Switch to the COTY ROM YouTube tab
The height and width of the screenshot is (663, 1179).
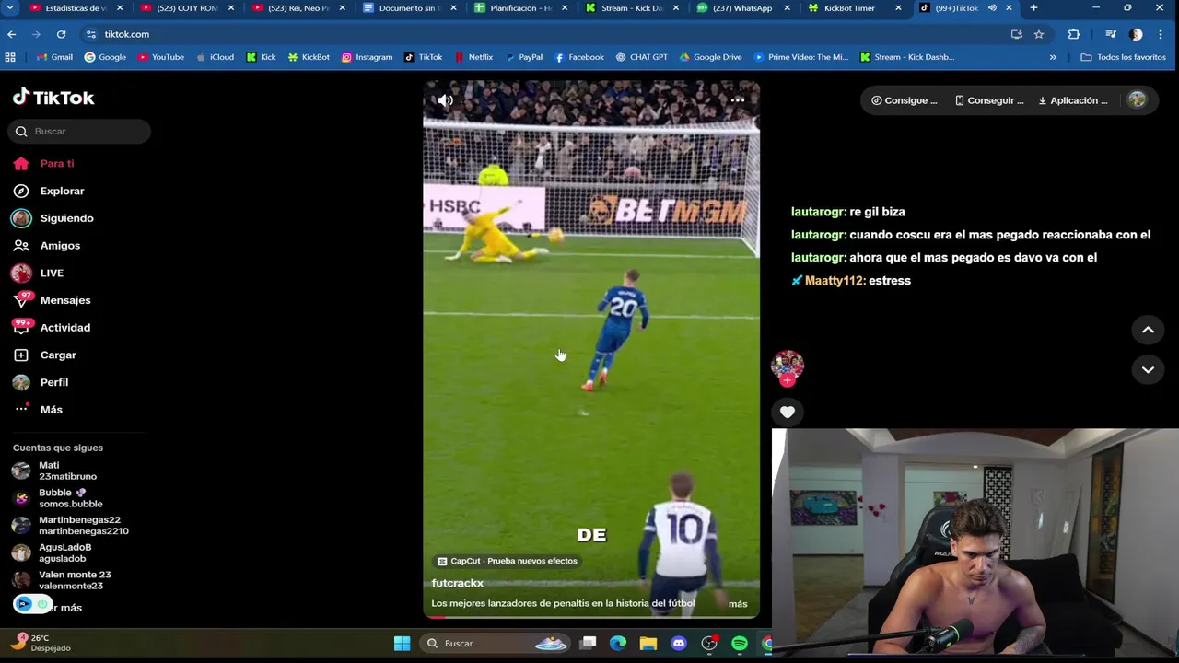coord(187,8)
